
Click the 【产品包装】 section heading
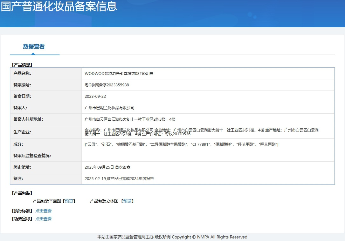coord(22,193)
